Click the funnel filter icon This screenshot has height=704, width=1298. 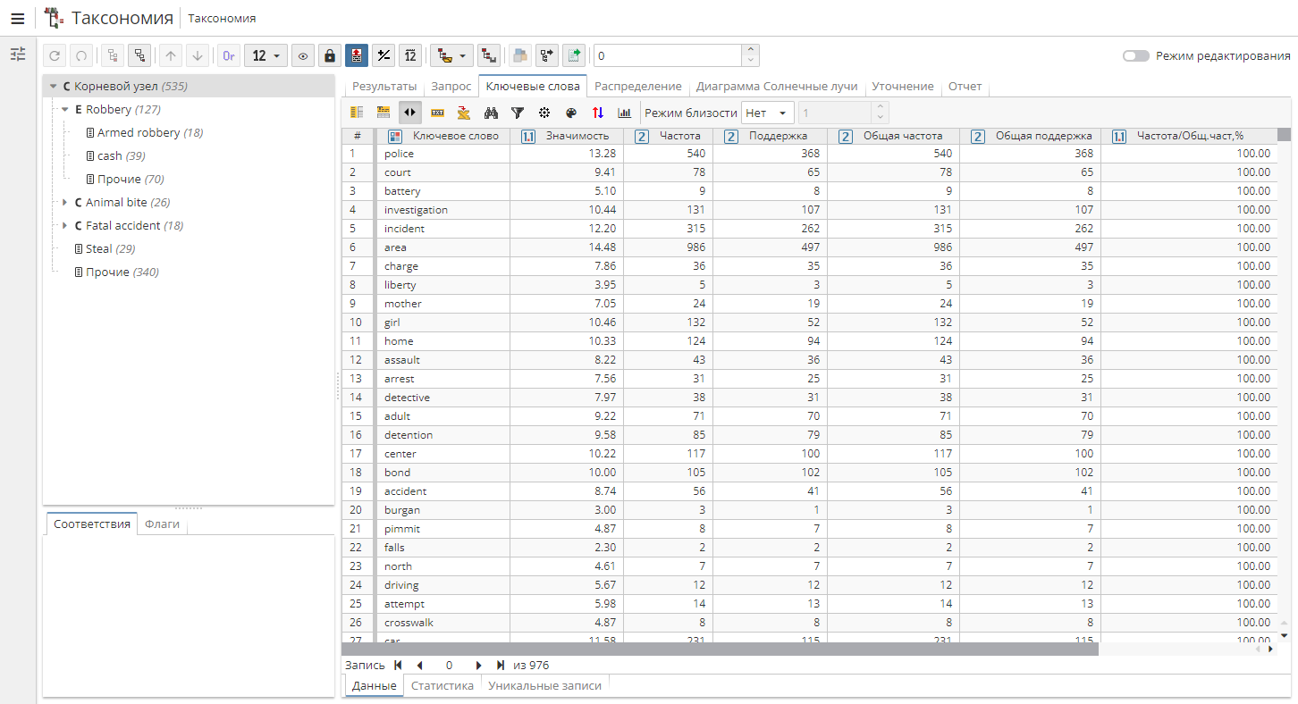[518, 113]
